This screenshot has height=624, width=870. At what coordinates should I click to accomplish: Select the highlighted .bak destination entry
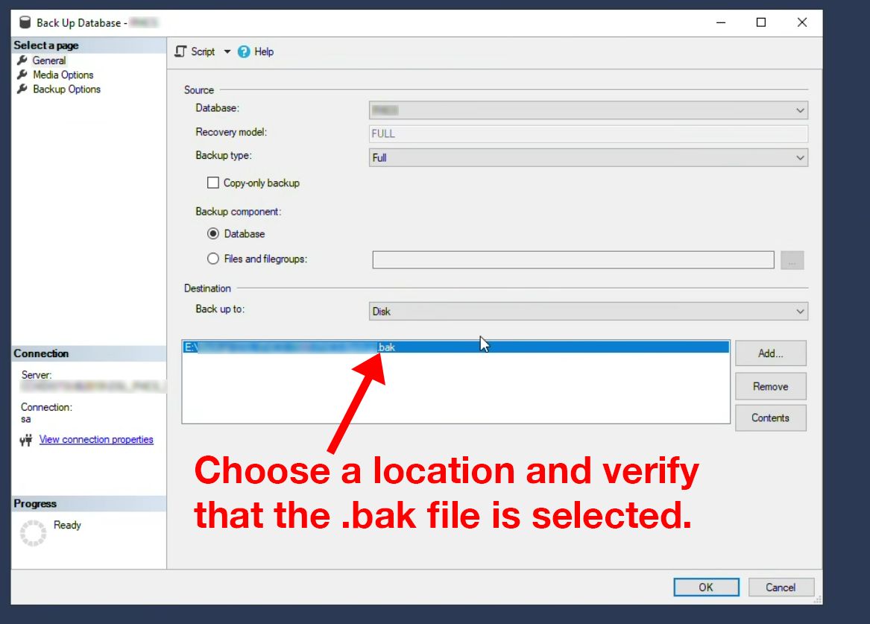click(455, 347)
